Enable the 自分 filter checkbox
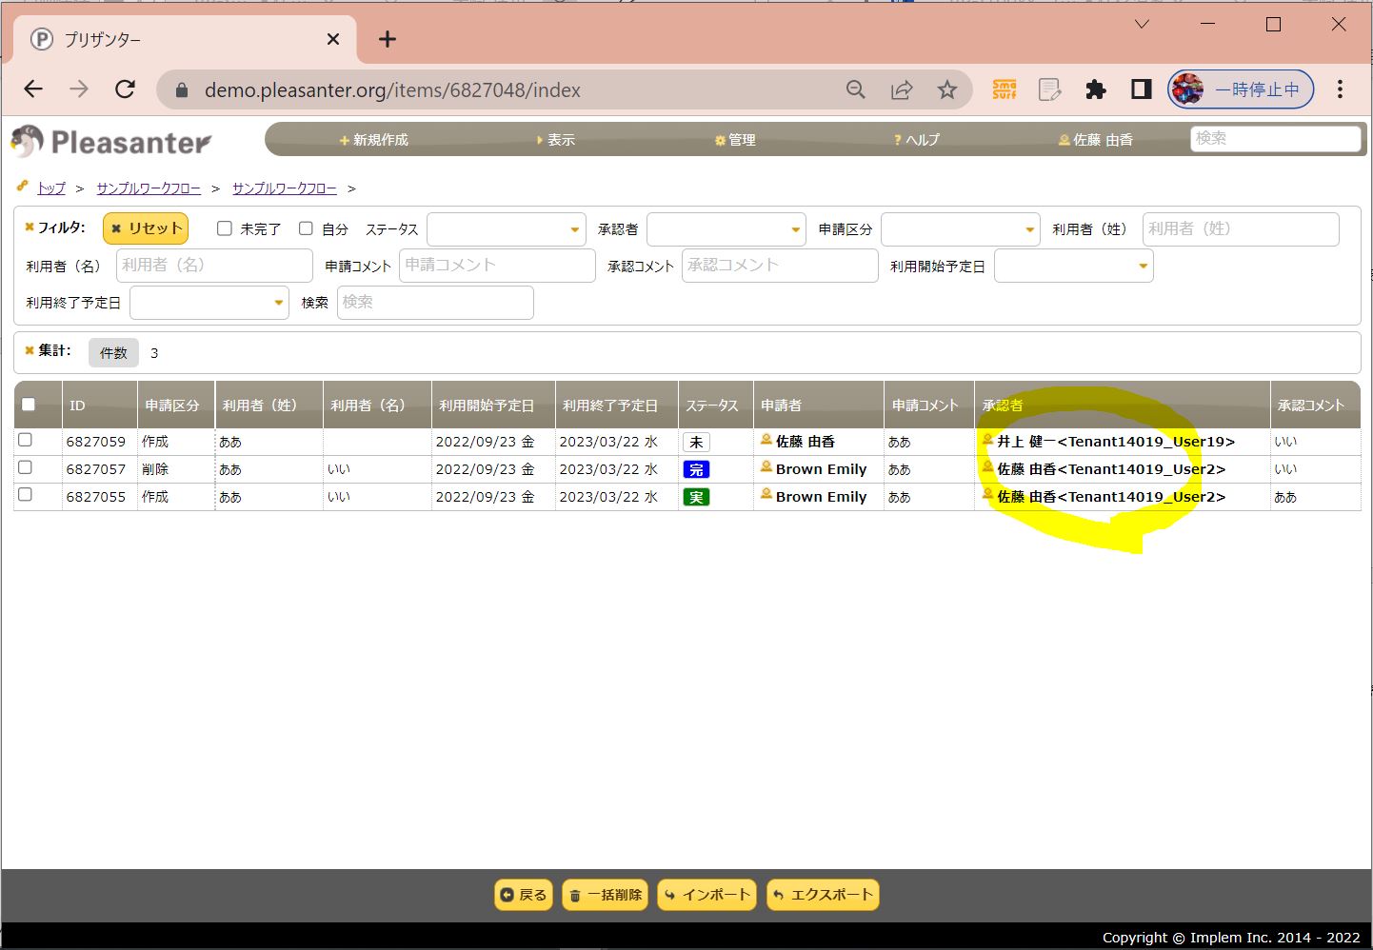The width and height of the screenshot is (1373, 950). coord(306,228)
